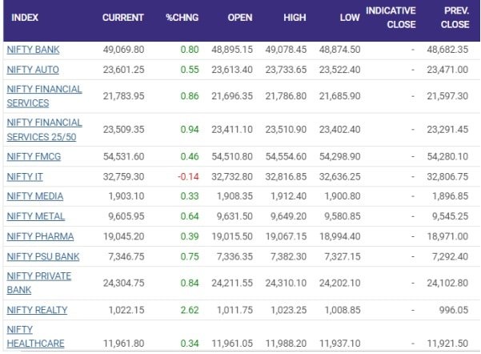Open the NIFTY MEDIA link
Image resolution: width=481 pixels, height=354 pixels.
click(34, 196)
